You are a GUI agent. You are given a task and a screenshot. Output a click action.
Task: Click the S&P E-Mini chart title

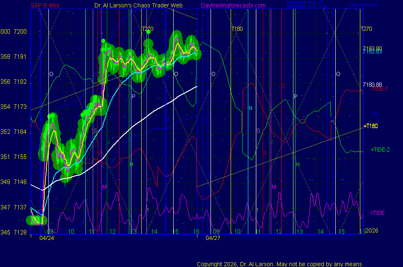click(47, 5)
